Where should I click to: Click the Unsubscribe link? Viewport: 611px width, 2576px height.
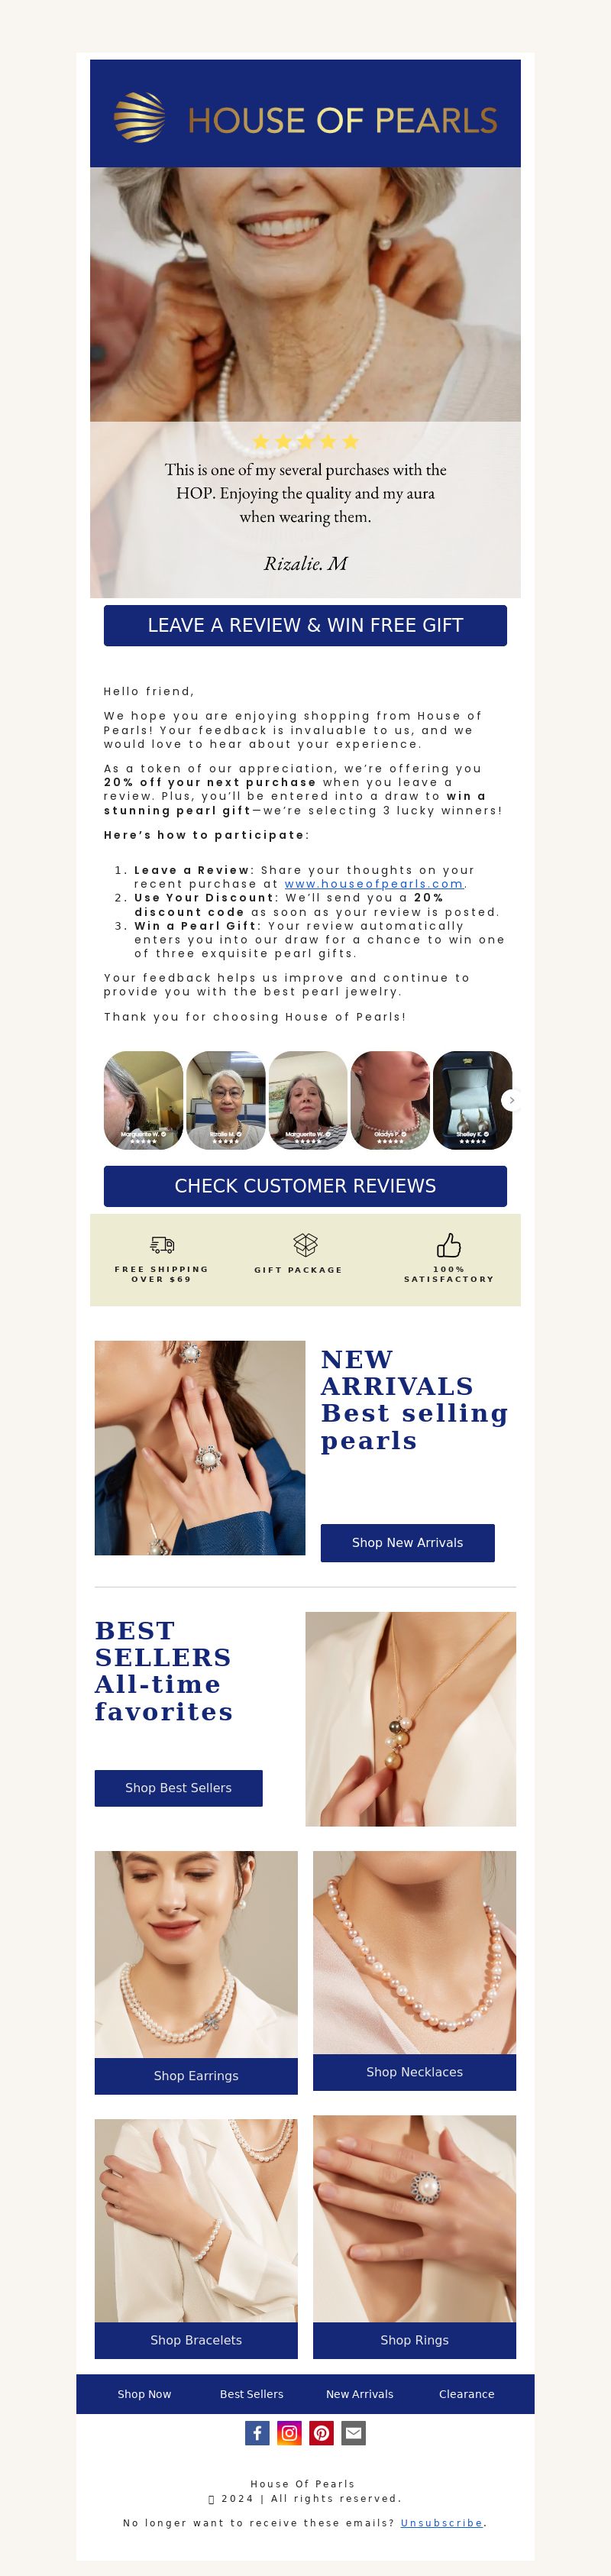coord(441,2523)
